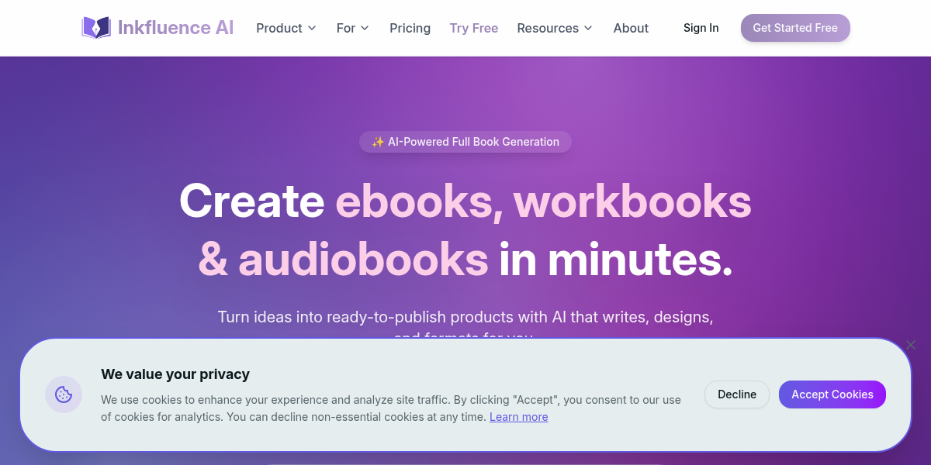Decline non-essential cookies

736,394
